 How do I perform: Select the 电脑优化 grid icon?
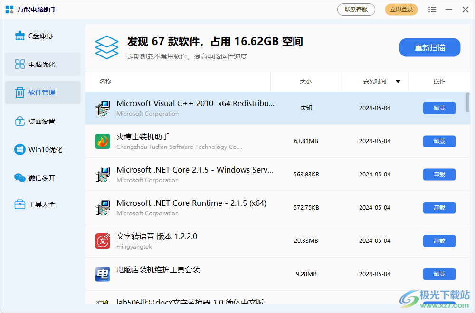[x=19, y=64]
